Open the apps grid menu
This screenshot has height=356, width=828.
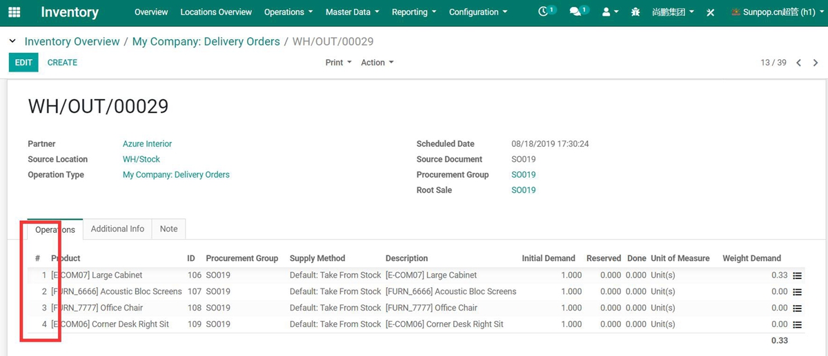tap(14, 12)
